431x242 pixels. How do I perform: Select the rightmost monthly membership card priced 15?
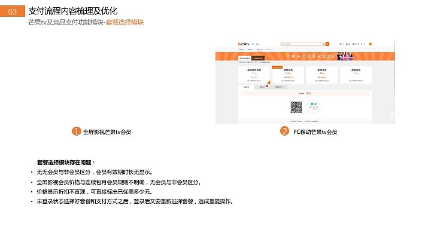356,75
